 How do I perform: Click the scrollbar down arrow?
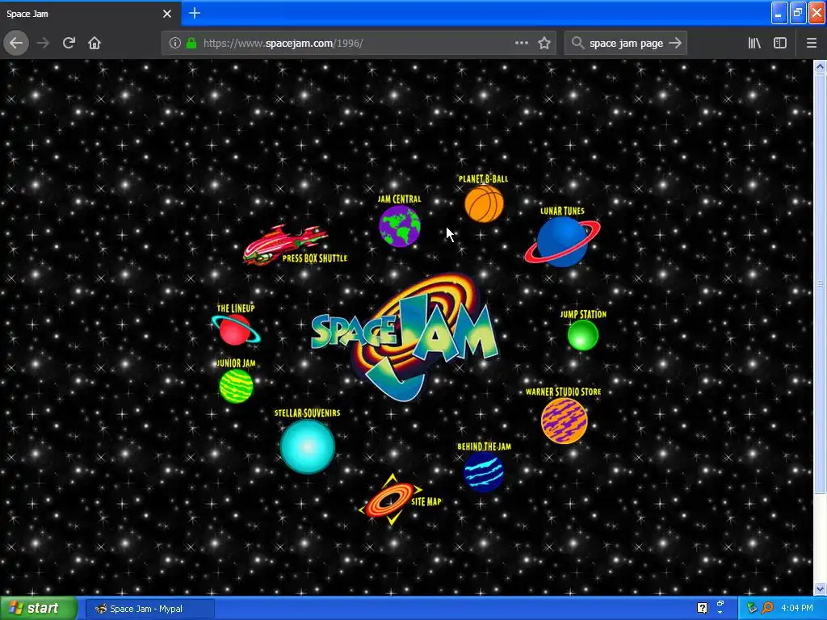(820, 589)
